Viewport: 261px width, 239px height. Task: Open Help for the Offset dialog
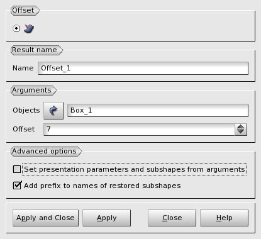click(224, 218)
